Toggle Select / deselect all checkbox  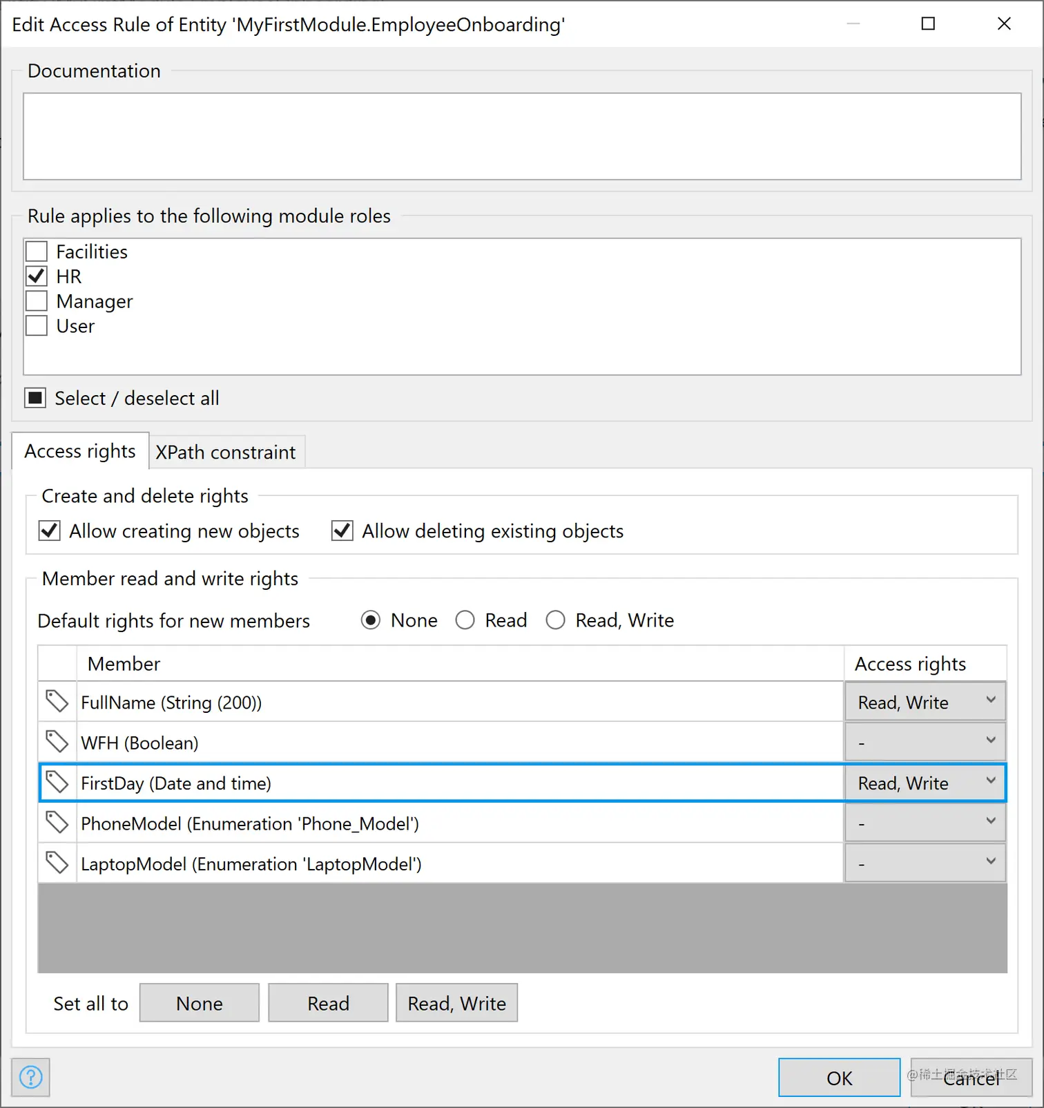pyautogui.click(x=35, y=398)
